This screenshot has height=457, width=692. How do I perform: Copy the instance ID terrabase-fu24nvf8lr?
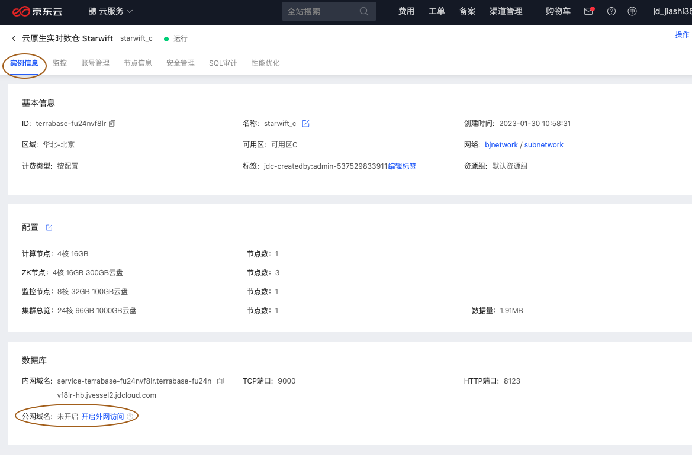pyautogui.click(x=112, y=124)
